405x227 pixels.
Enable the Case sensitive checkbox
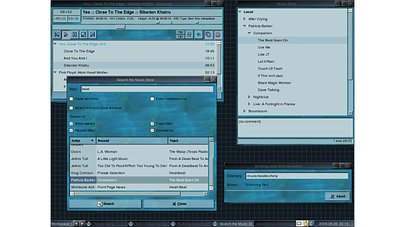pyautogui.click(x=72, y=99)
